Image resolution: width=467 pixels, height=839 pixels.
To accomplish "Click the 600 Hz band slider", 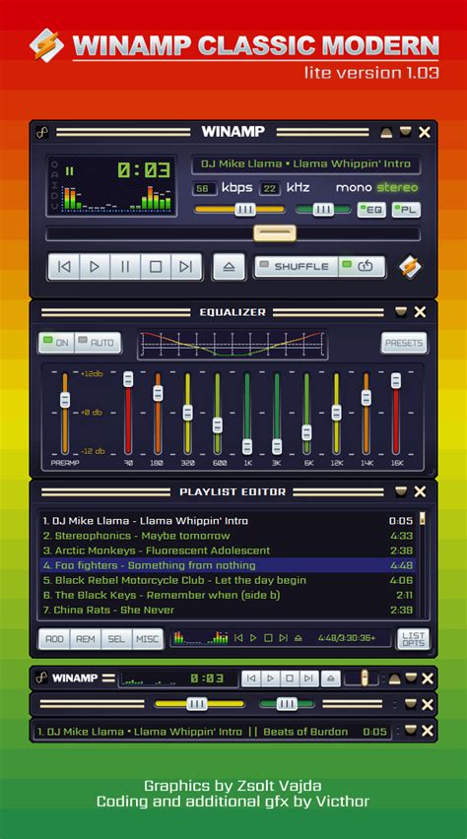I will pyautogui.click(x=217, y=413).
